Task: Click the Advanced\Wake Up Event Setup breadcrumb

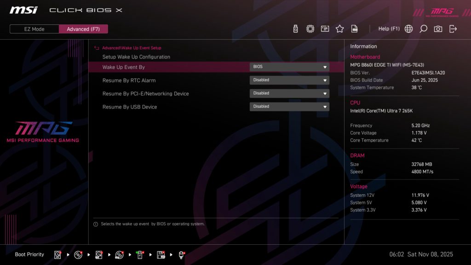Action: (x=130, y=47)
